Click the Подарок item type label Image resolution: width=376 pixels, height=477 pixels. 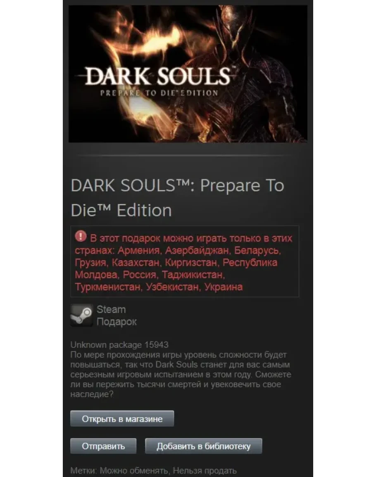point(117,322)
